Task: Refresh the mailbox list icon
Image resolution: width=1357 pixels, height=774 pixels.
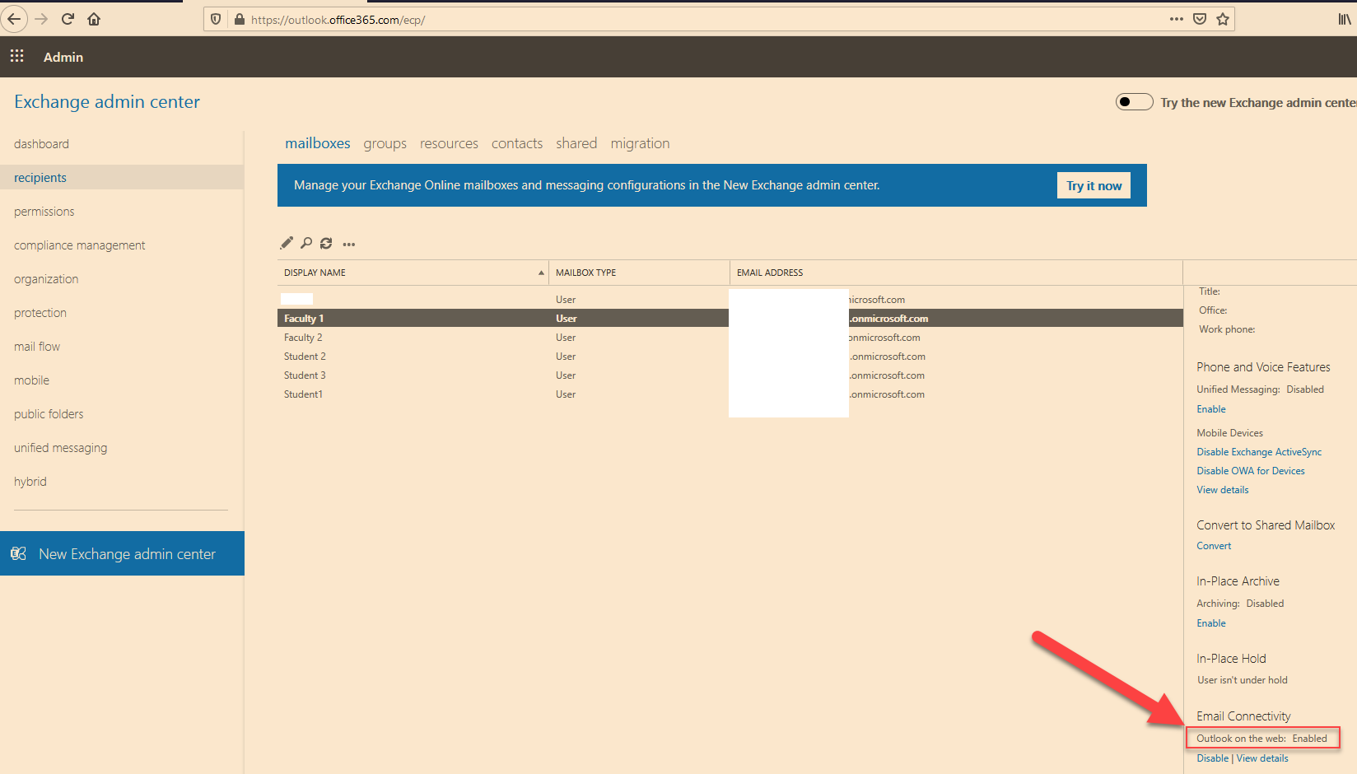Action: pos(326,243)
